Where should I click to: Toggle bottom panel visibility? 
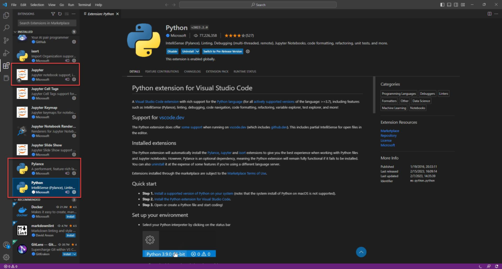(449, 5)
